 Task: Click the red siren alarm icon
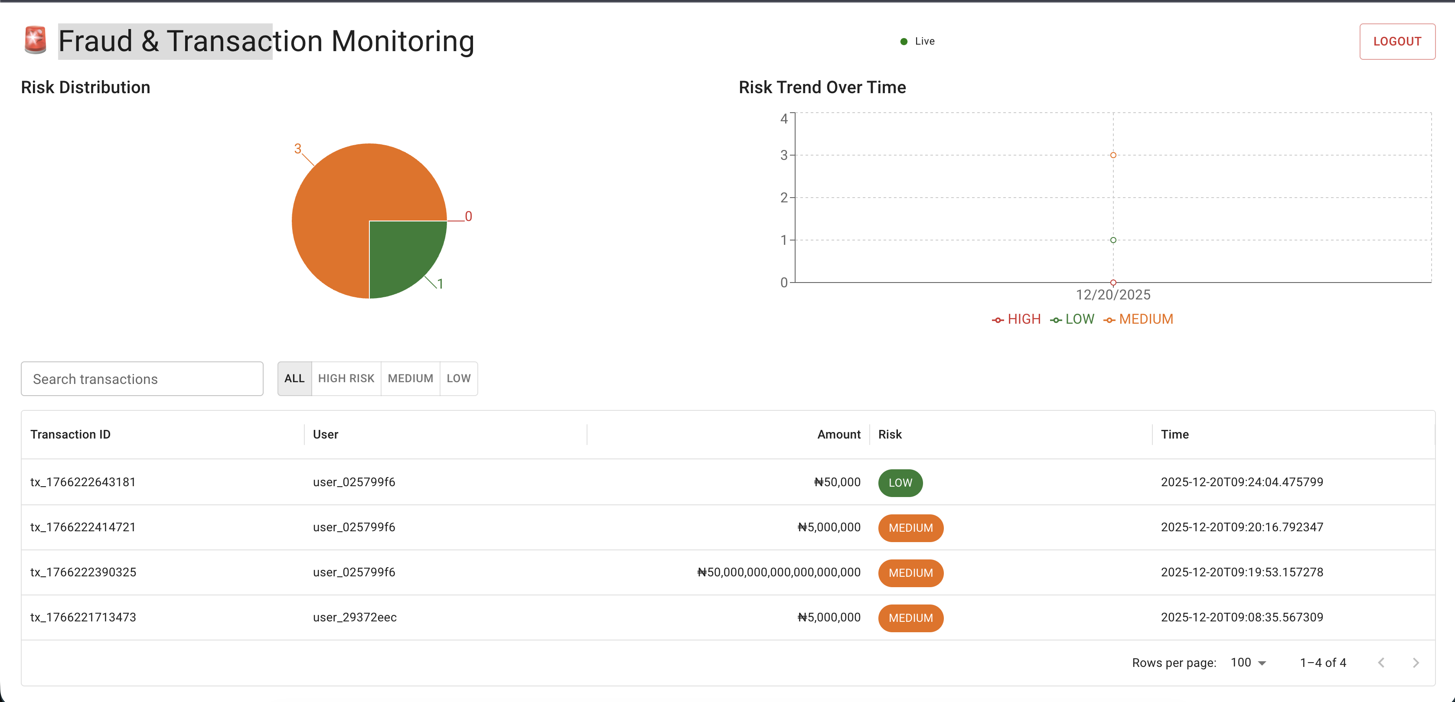(35, 41)
